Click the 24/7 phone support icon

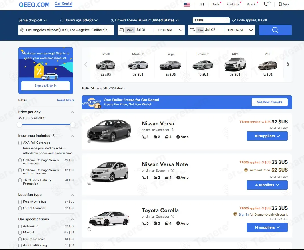point(267,4)
